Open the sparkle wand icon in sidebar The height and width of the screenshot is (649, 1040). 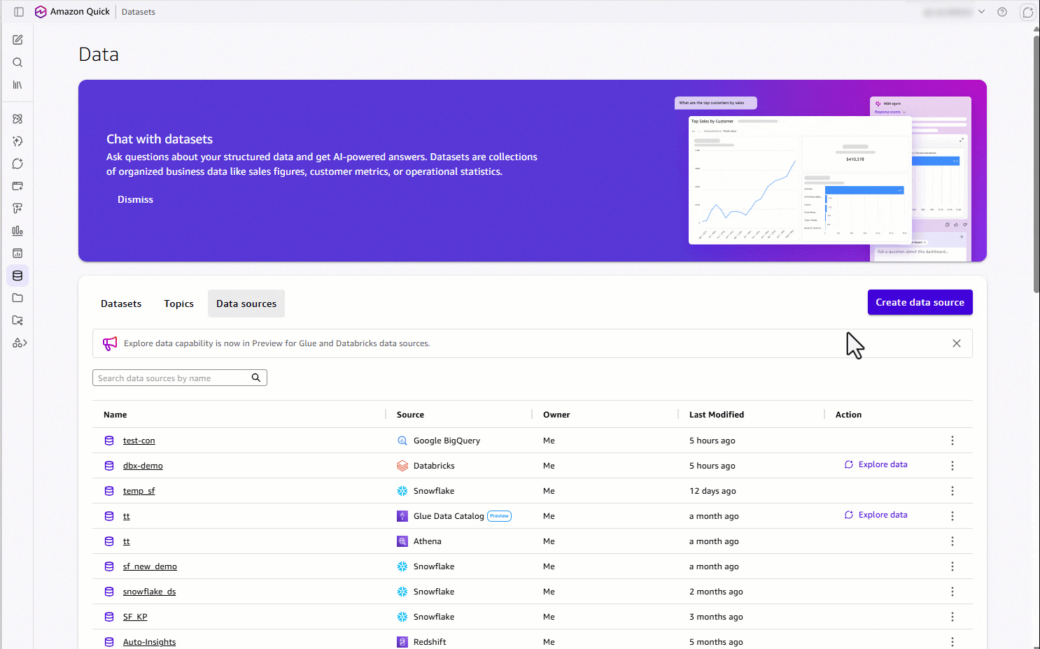[x=17, y=141]
